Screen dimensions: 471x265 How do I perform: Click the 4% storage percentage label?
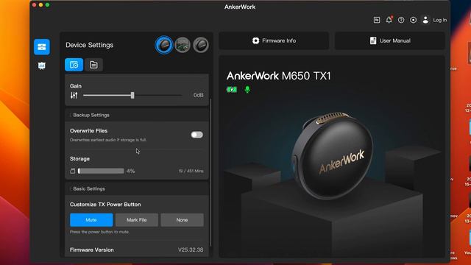click(131, 171)
